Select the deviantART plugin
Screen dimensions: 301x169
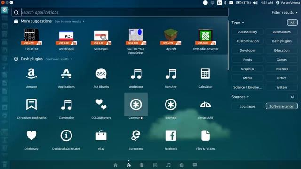coord(206,105)
